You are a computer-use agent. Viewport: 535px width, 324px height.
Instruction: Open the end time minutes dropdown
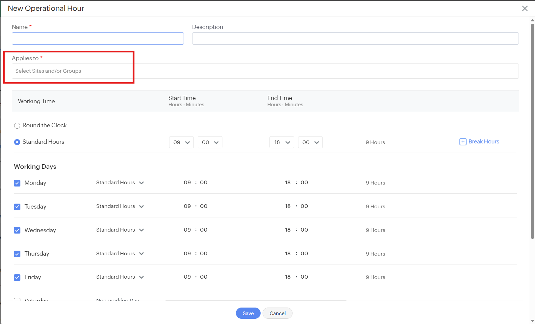click(x=310, y=142)
